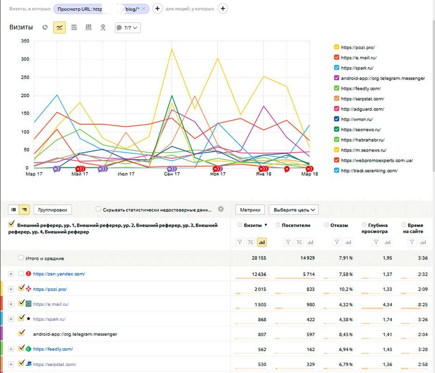Toggle https://habrahabr.ru/ legend checkbox
This screenshot has width=435, height=373.
point(336,139)
